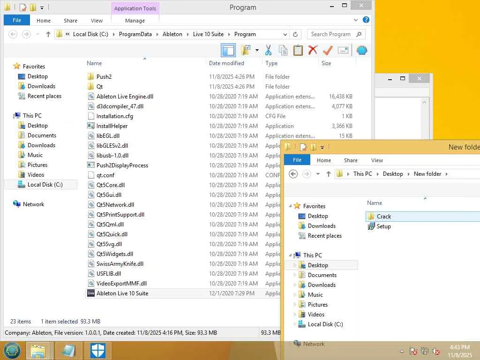Click Ableton in address breadcrumb
This screenshot has width=480, height=360.
tap(172, 34)
